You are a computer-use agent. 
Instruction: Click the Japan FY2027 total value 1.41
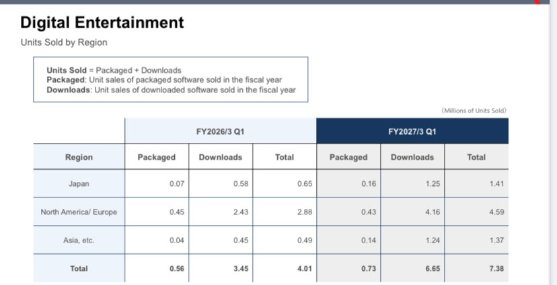pos(496,184)
